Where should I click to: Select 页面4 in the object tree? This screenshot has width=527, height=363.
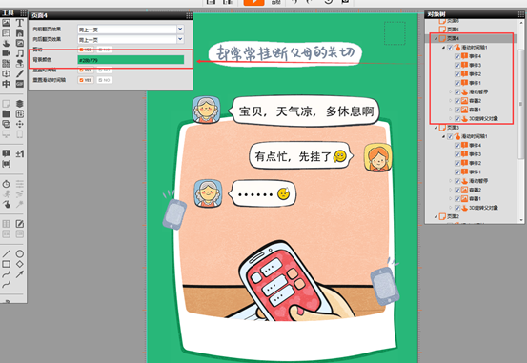pos(453,38)
